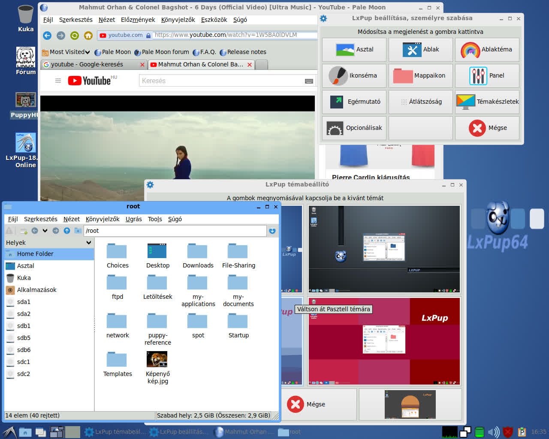Open the Könyvjelzők menu in file manager
This screenshot has height=439, width=549.
(x=103, y=219)
